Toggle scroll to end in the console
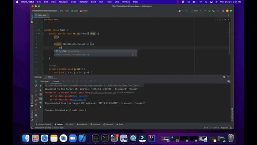This screenshot has width=257, height=145. click(41, 98)
